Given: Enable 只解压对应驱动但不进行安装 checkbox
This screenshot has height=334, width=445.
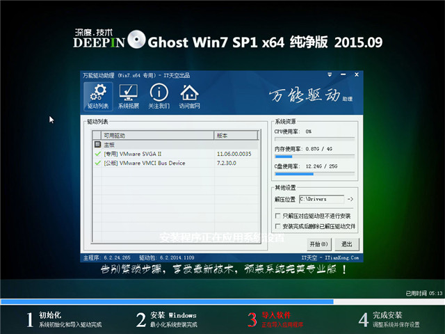Looking at the screenshot, I should coord(277,216).
